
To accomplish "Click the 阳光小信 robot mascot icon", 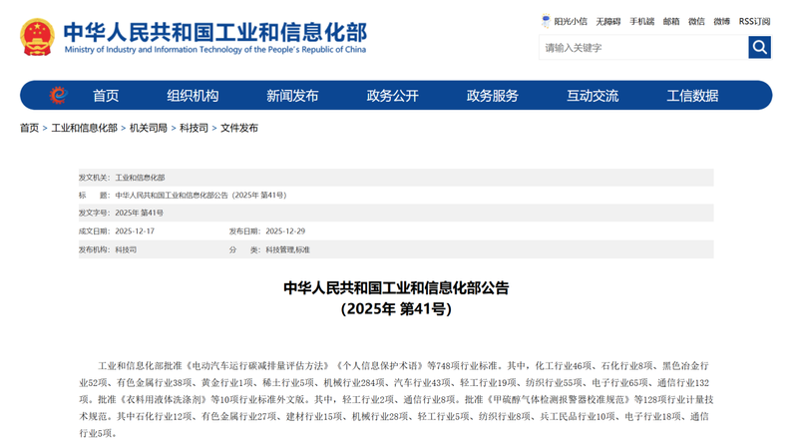I will click(546, 20).
